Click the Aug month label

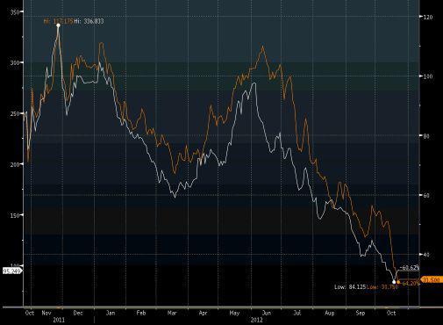point(330,313)
